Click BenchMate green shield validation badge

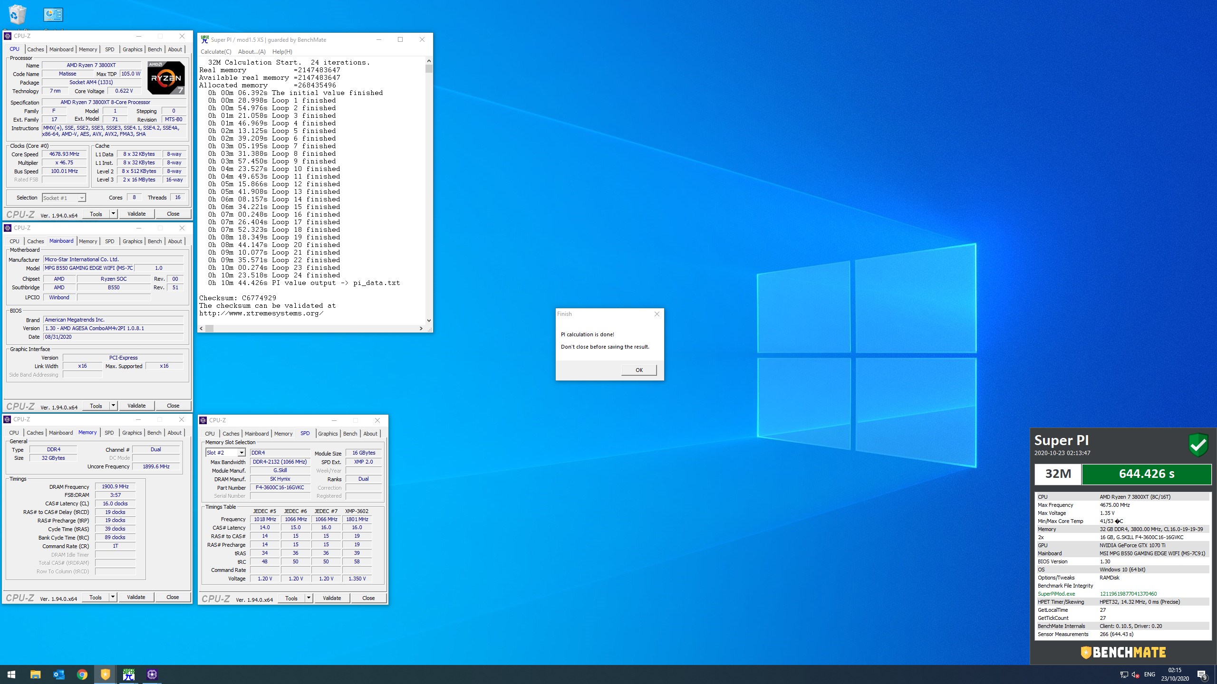point(1198,445)
